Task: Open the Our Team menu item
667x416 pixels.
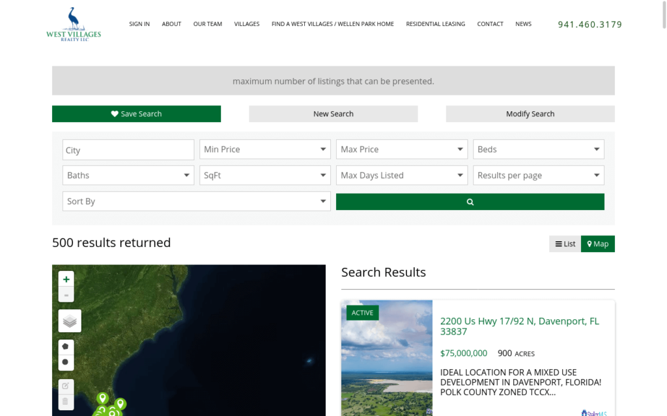Action: (x=208, y=24)
